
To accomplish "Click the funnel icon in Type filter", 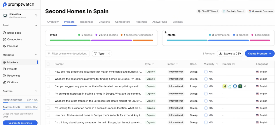I will click(95, 53).
